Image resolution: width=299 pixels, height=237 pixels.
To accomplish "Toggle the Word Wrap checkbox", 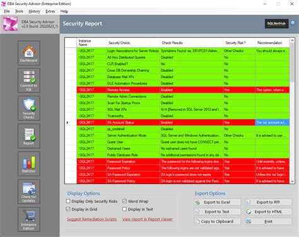I will 124,201.
